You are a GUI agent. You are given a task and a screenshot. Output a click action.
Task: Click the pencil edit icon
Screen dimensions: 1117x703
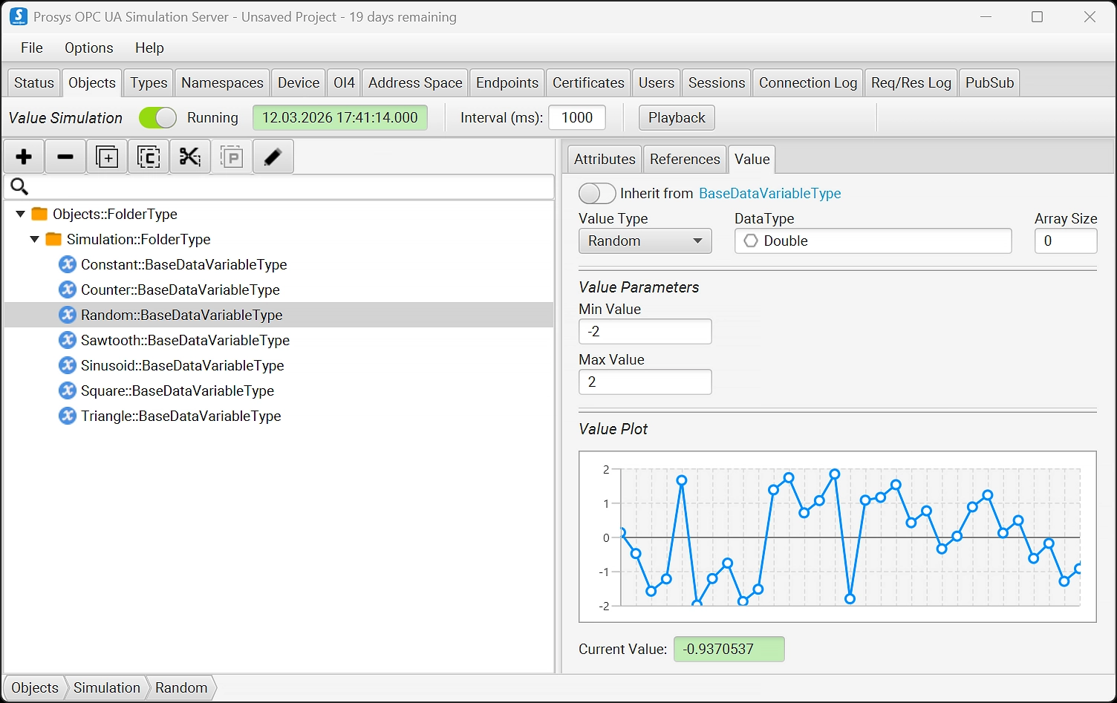[273, 157]
